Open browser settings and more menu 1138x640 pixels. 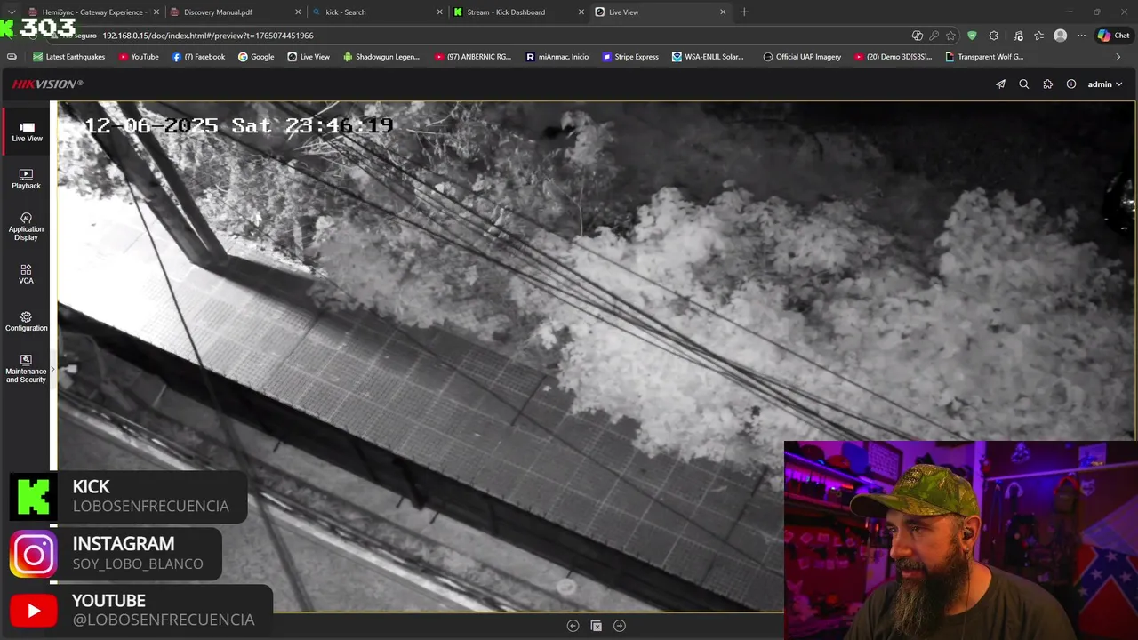[1081, 36]
